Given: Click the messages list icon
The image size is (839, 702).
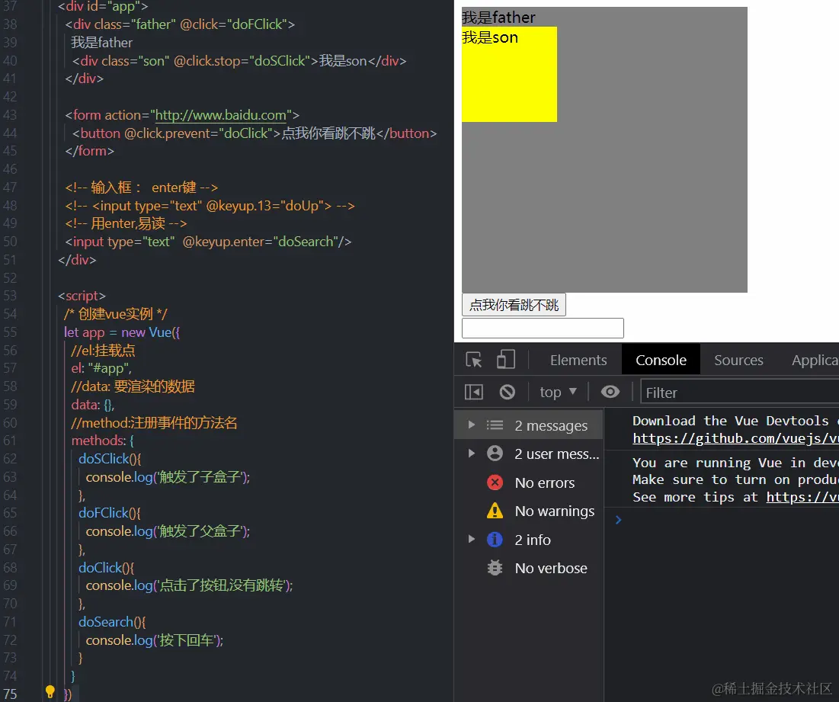Looking at the screenshot, I should point(495,425).
